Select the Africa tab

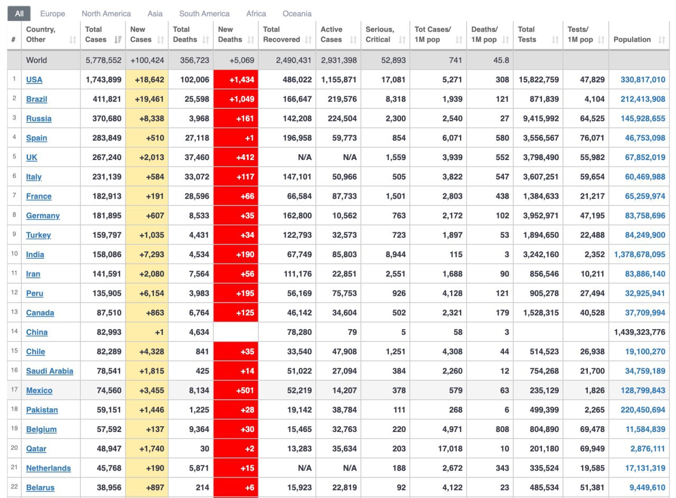tap(256, 14)
